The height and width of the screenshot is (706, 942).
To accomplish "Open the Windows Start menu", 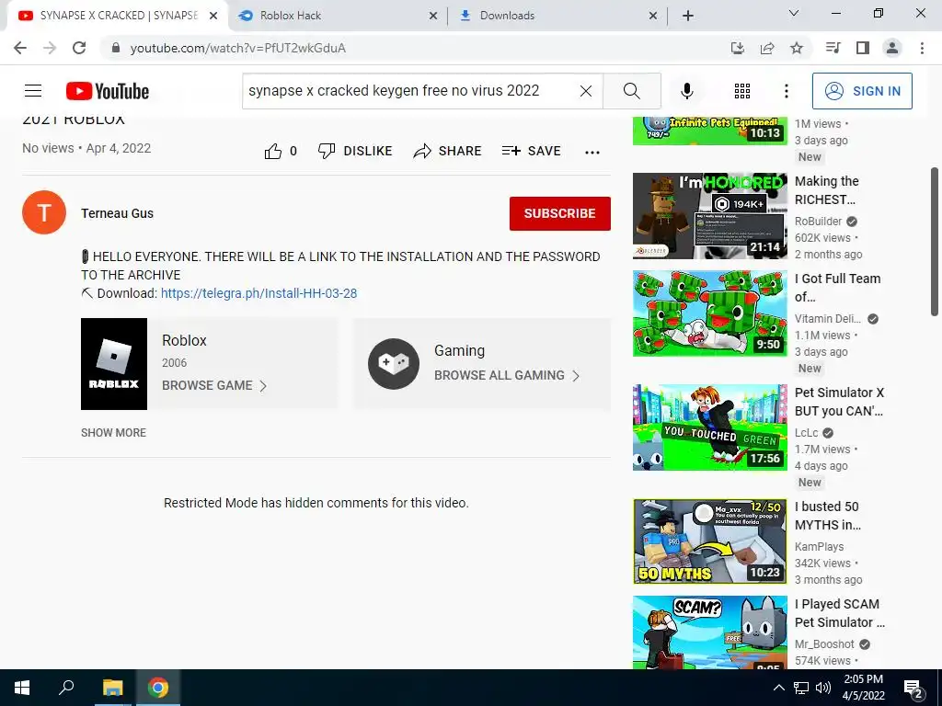I will coord(22,688).
